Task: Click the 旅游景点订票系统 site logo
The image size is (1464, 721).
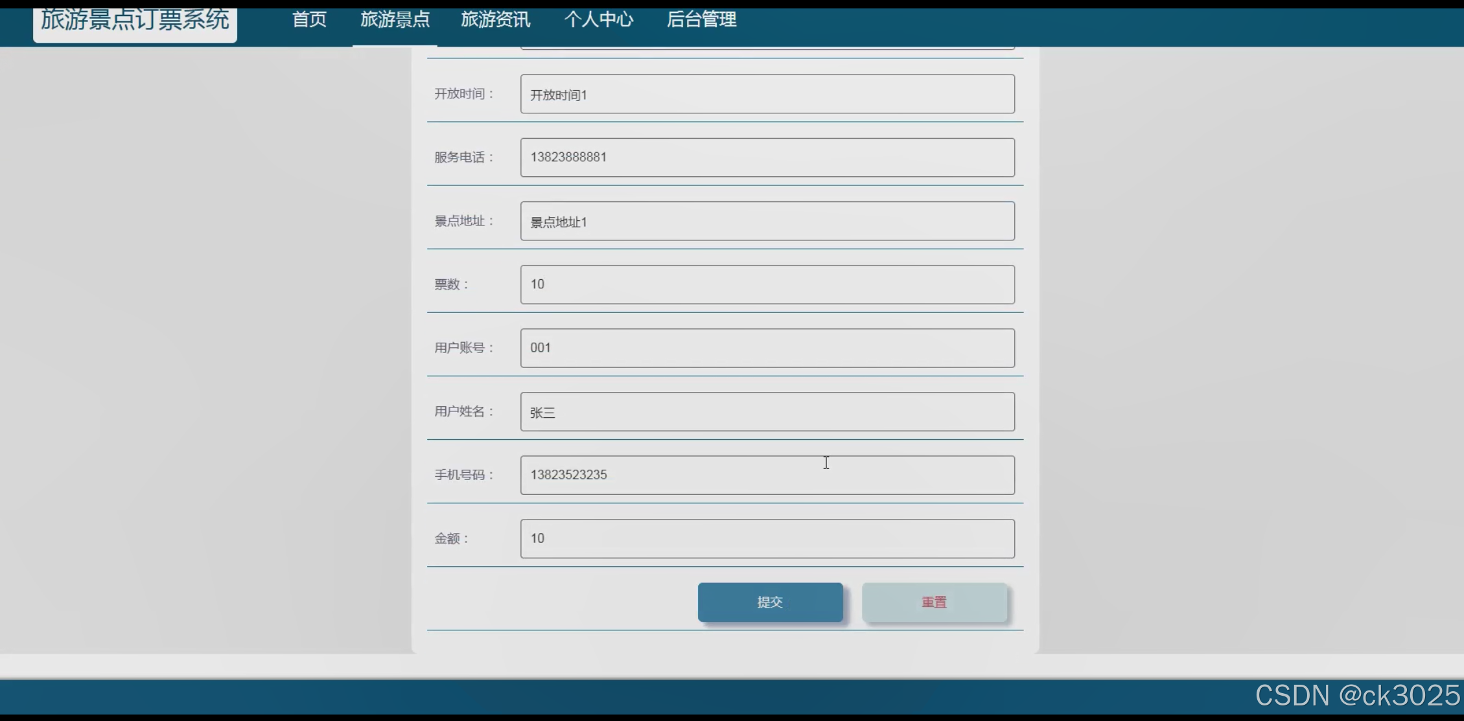Action: click(135, 22)
